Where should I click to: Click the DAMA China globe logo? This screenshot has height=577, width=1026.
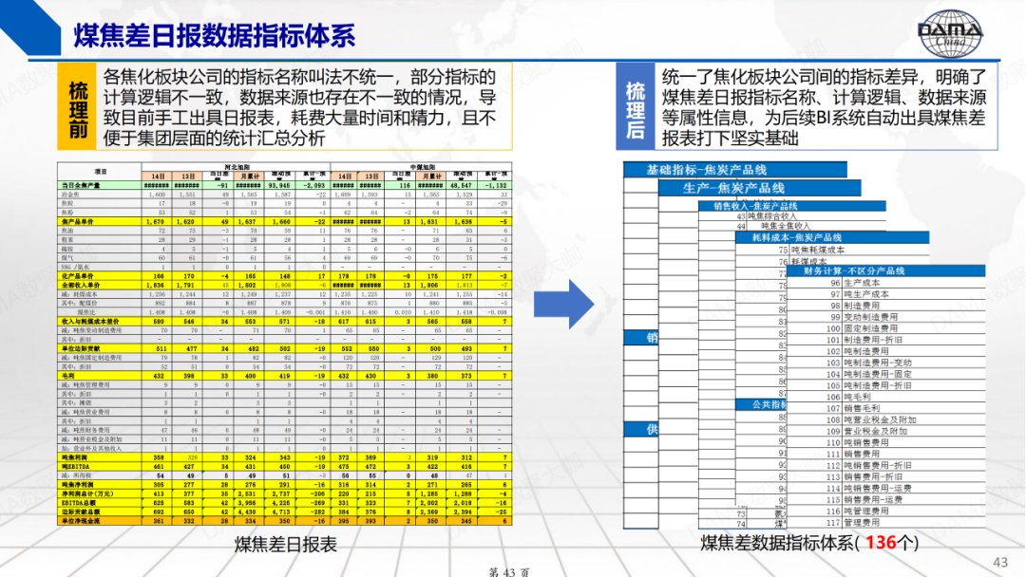[950, 32]
